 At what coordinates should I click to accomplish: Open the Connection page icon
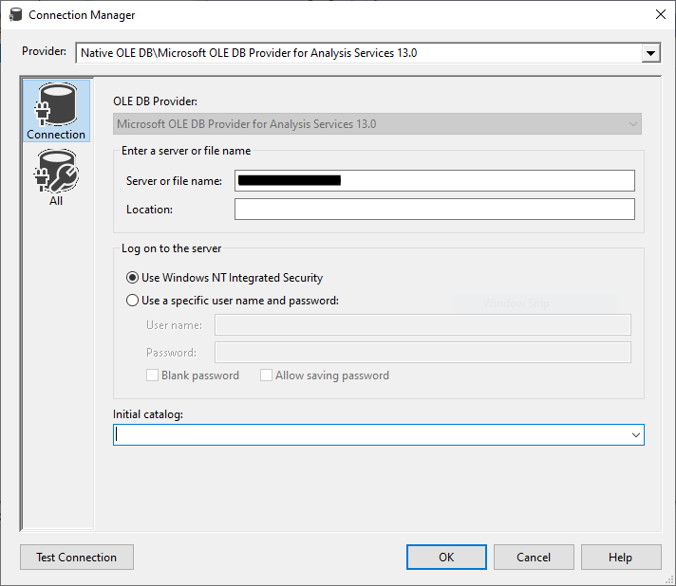point(56,111)
